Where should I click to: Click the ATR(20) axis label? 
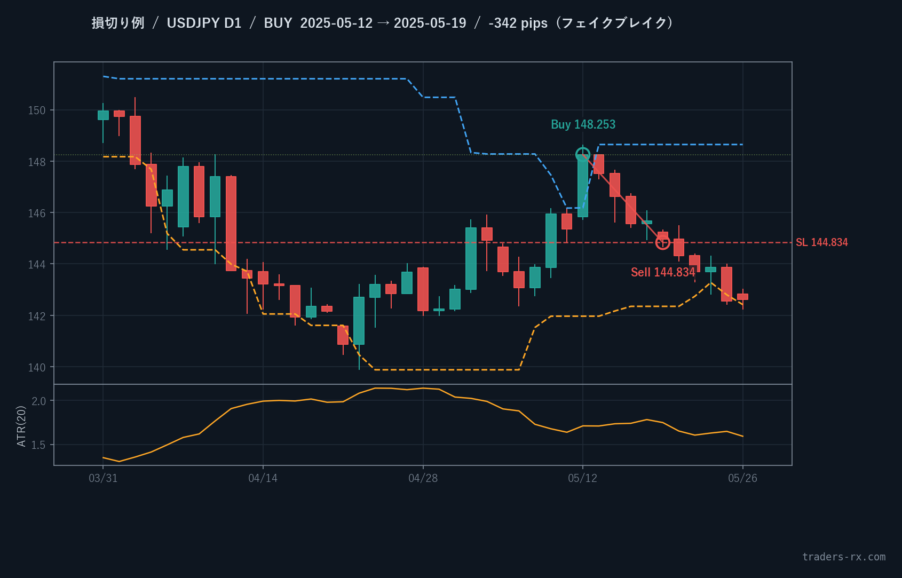coord(21,426)
